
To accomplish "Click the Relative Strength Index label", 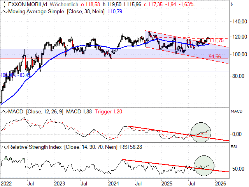I will tap(35, 147).
